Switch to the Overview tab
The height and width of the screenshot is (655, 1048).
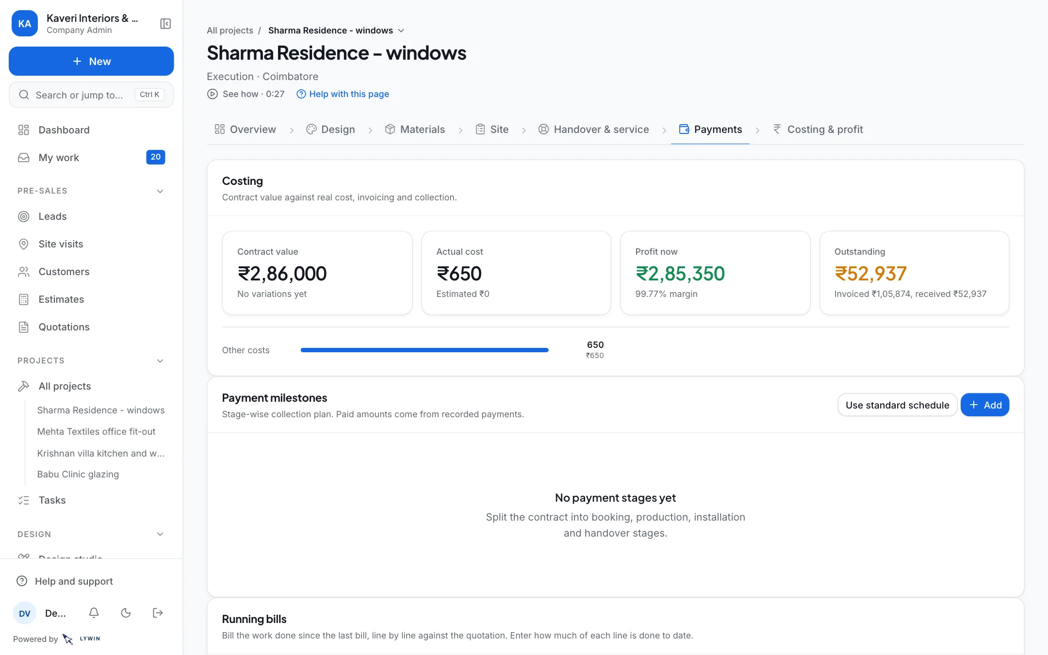[246, 130]
